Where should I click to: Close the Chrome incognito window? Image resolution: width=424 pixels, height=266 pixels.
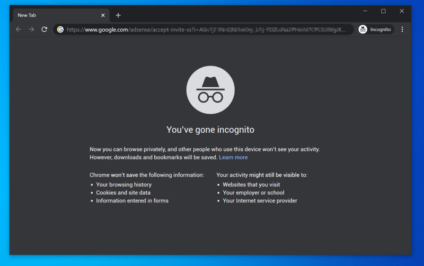coord(402,11)
